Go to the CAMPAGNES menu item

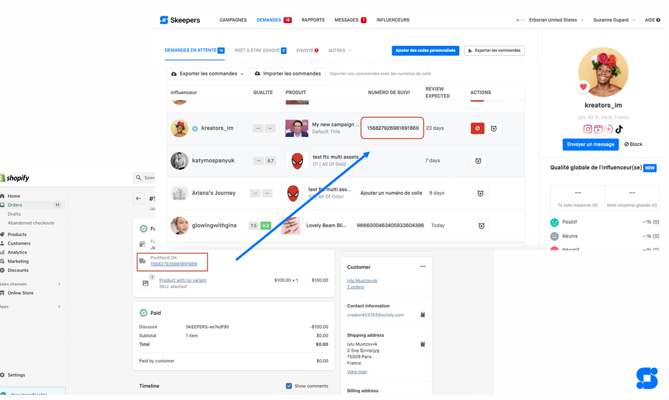click(233, 20)
